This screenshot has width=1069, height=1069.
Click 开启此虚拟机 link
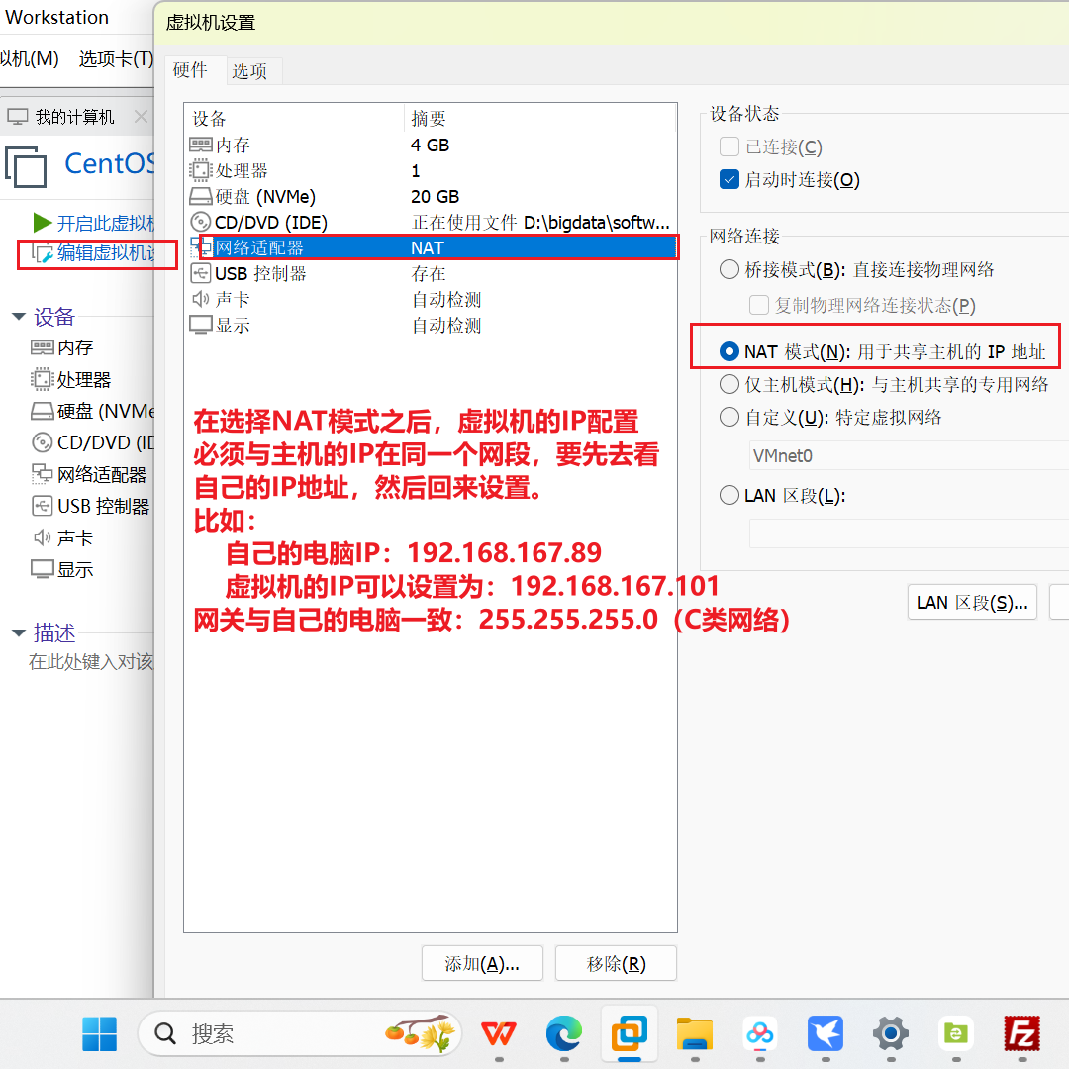(106, 223)
